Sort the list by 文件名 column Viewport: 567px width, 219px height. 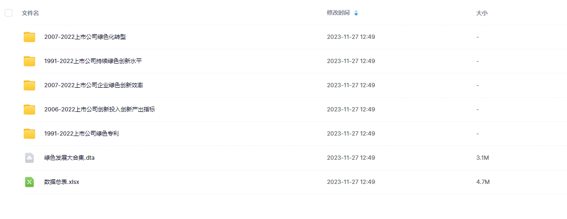[x=30, y=13]
